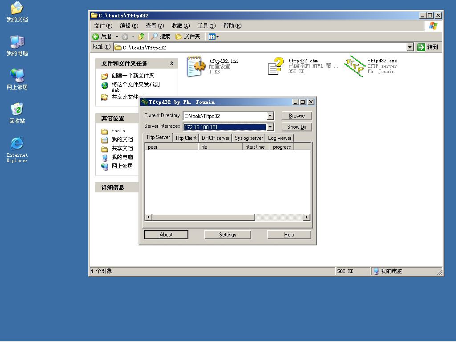Image resolution: width=456 pixels, height=342 pixels.
Task: Open the address bar dropdown arrow
Action: (410, 47)
